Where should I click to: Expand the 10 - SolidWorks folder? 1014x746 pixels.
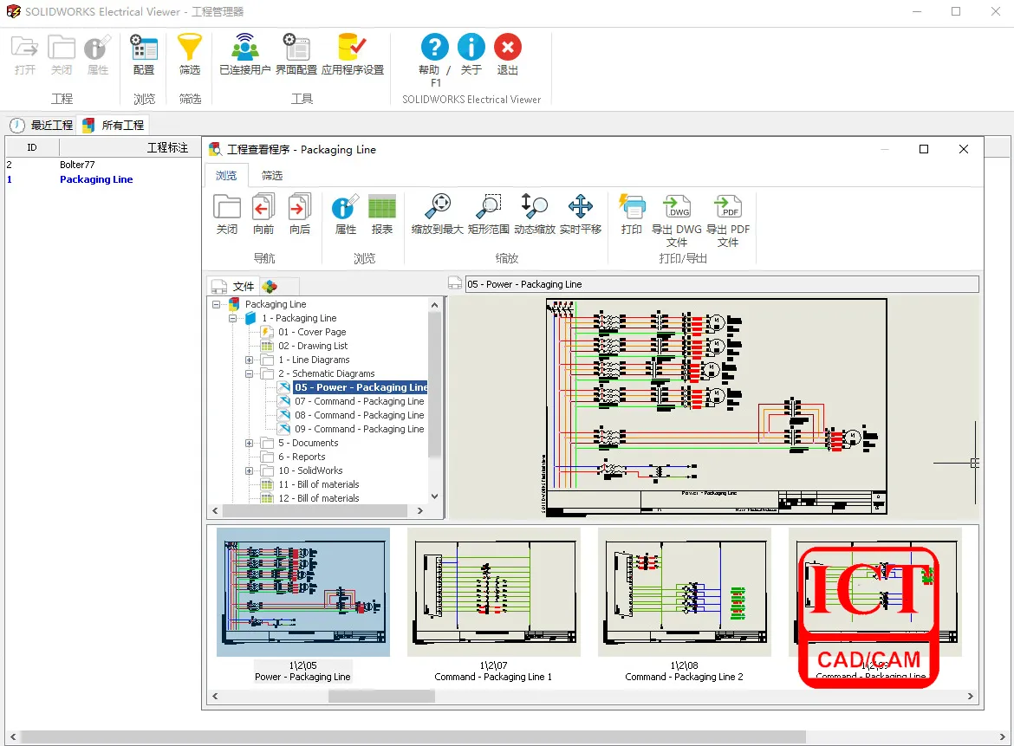[249, 470]
